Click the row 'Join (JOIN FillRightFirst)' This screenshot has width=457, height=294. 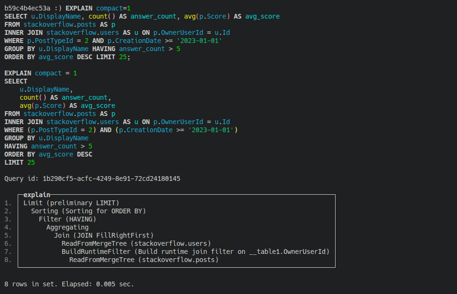click(x=104, y=235)
